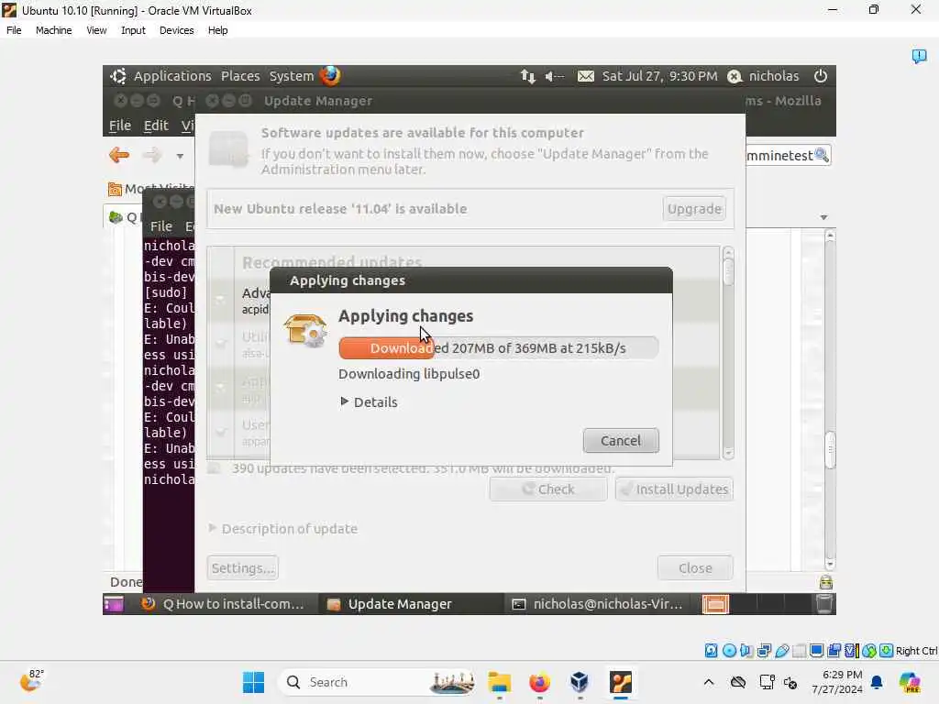Cancel the Applying changes download

click(621, 441)
